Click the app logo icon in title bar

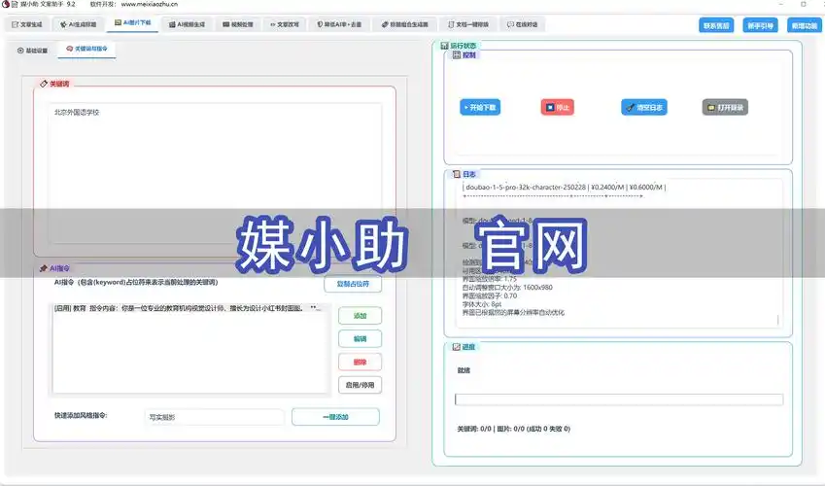tap(6, 4)
